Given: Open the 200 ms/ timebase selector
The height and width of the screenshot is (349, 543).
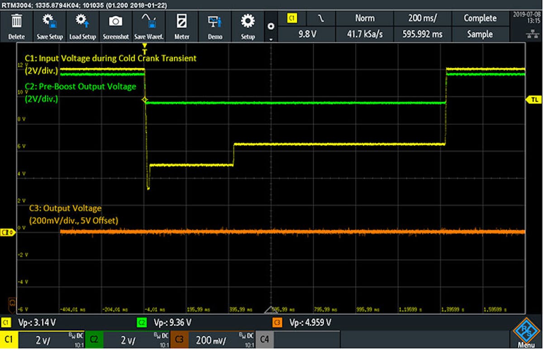Looking at the screenshot, I should 422,19.
